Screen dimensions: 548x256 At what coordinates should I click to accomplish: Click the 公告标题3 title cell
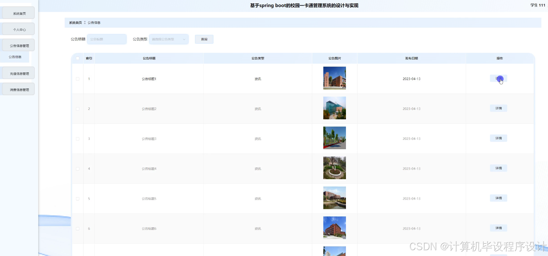(x=149, y=139)
